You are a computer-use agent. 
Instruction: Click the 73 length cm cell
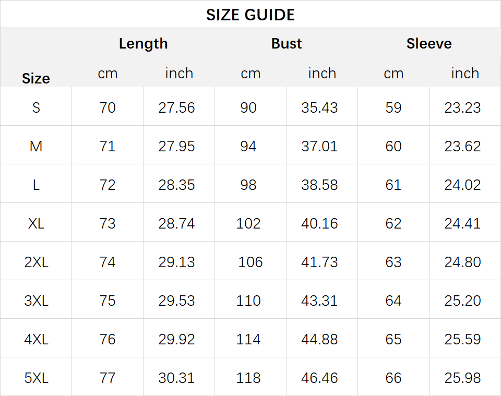pyautogui.click(x=107, y=223)
